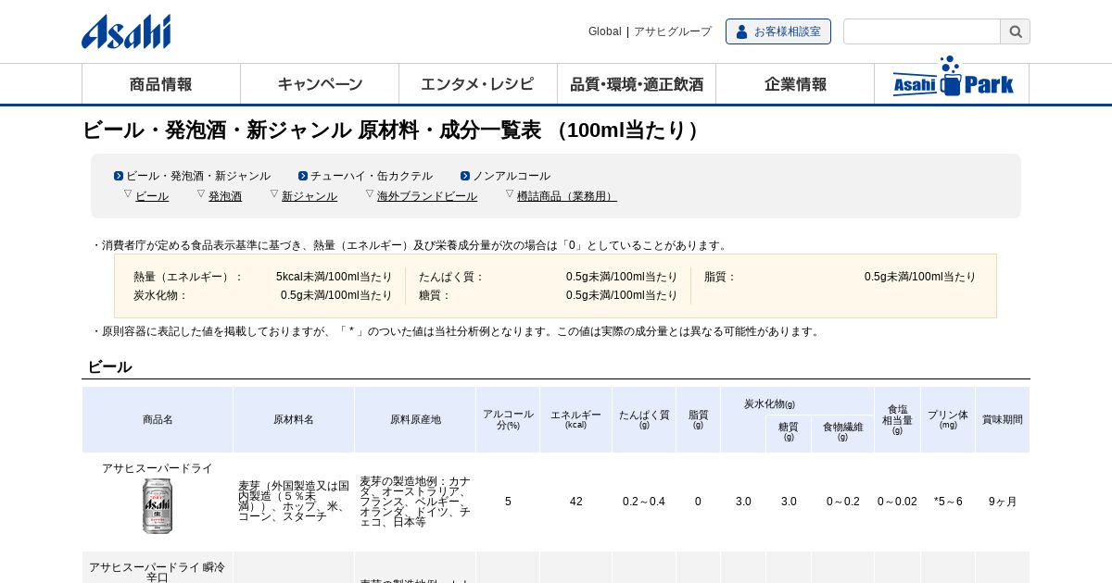This screenshot has width=1112, height=583.
Task: Open the 商品情報 menu
Action: tap(161, 84)
